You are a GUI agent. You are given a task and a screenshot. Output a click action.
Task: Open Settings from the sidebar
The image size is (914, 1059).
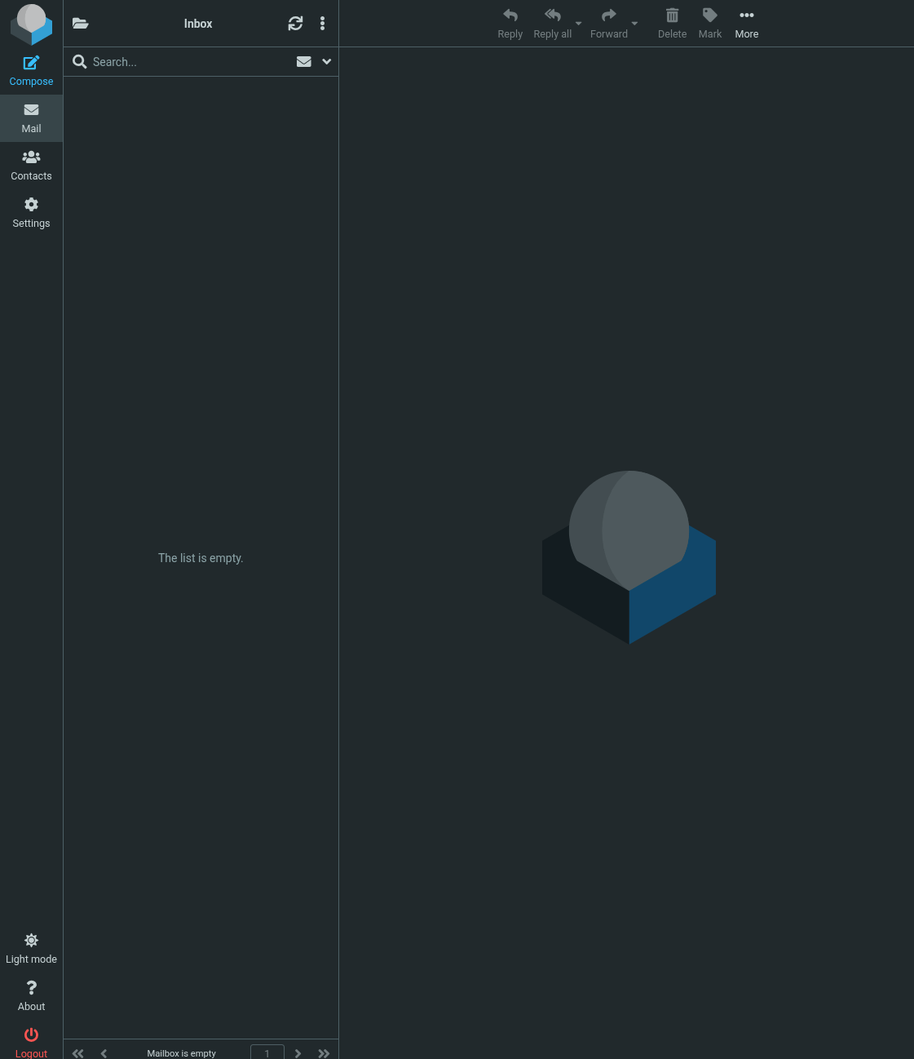point(31,213)
